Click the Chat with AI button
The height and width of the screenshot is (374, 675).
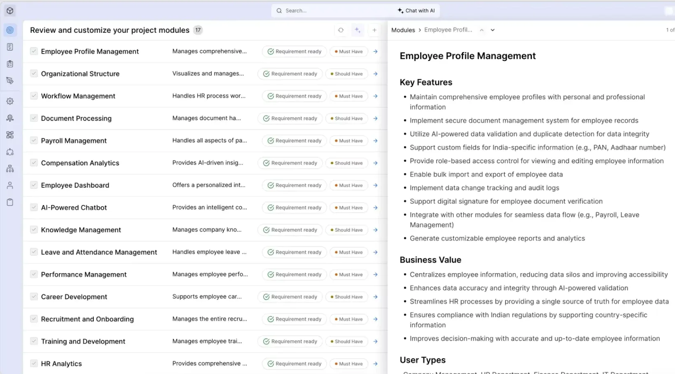coord(416,11)
